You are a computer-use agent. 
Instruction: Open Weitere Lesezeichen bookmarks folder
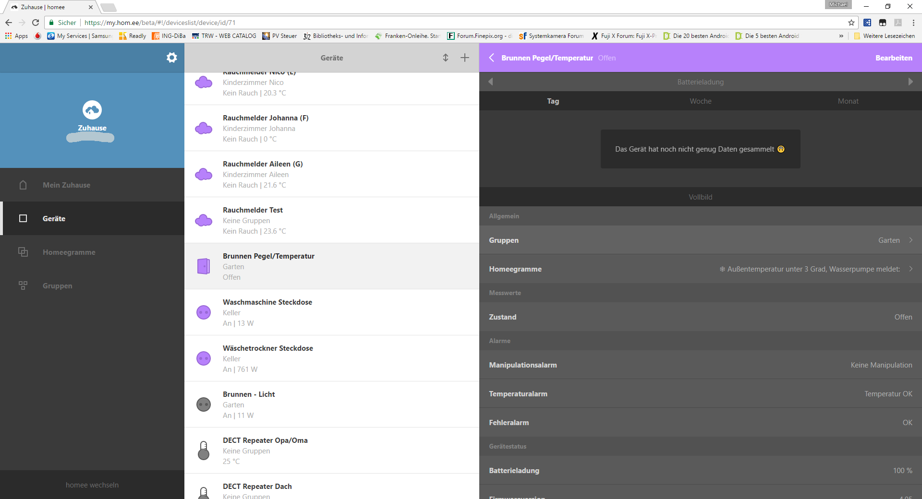[884, 36]
